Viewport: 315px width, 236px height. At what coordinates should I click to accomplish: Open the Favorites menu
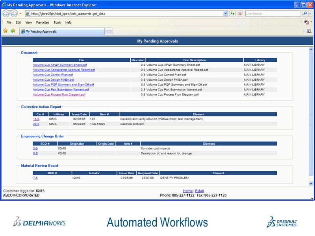43,22
